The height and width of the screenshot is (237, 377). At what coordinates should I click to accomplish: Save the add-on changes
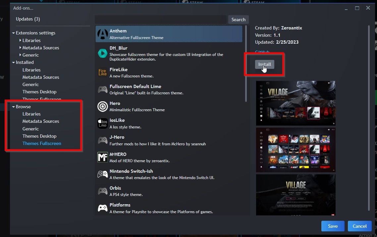click(x=333, y=226)
